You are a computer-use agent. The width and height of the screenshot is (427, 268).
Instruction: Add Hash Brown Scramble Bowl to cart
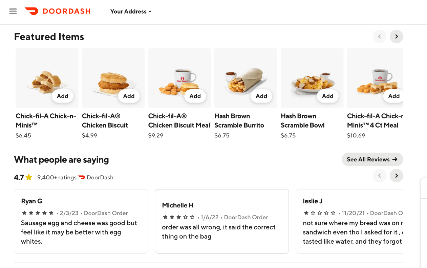pos(327,96)
